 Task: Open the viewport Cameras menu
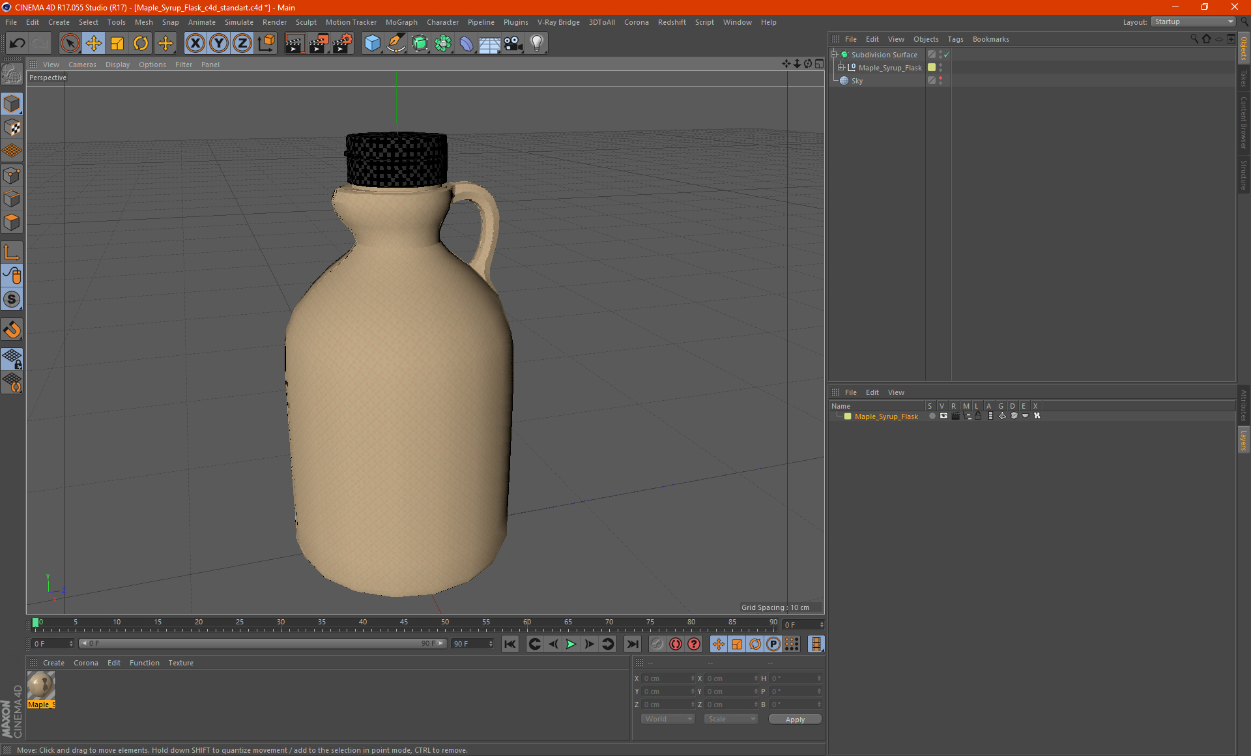82,65
